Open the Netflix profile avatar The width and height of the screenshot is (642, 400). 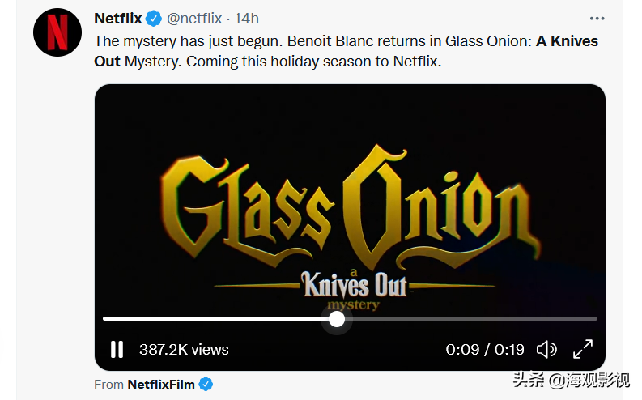click(x=57, y=32)
